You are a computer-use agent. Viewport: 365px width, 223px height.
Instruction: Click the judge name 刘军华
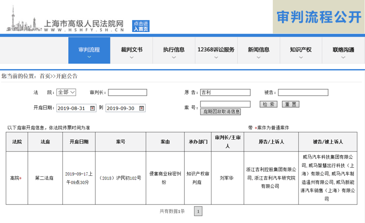coord(227,178)
